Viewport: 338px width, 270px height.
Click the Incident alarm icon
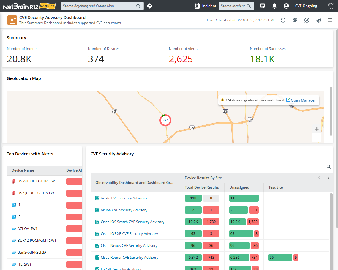point(197,6)
